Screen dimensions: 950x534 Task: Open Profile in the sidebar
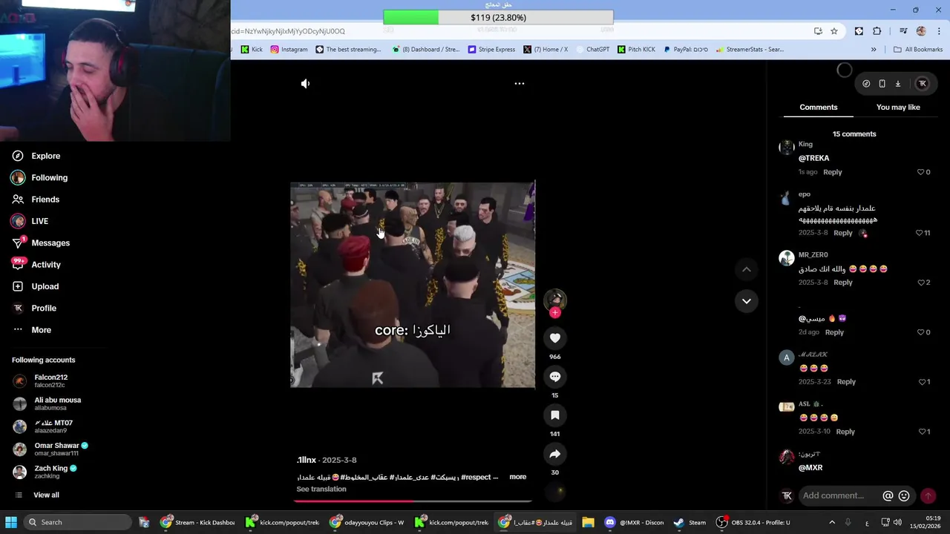[x=34, y=309]
